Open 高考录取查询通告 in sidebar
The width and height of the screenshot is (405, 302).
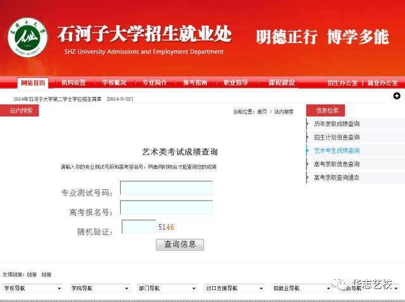(337, 178)
